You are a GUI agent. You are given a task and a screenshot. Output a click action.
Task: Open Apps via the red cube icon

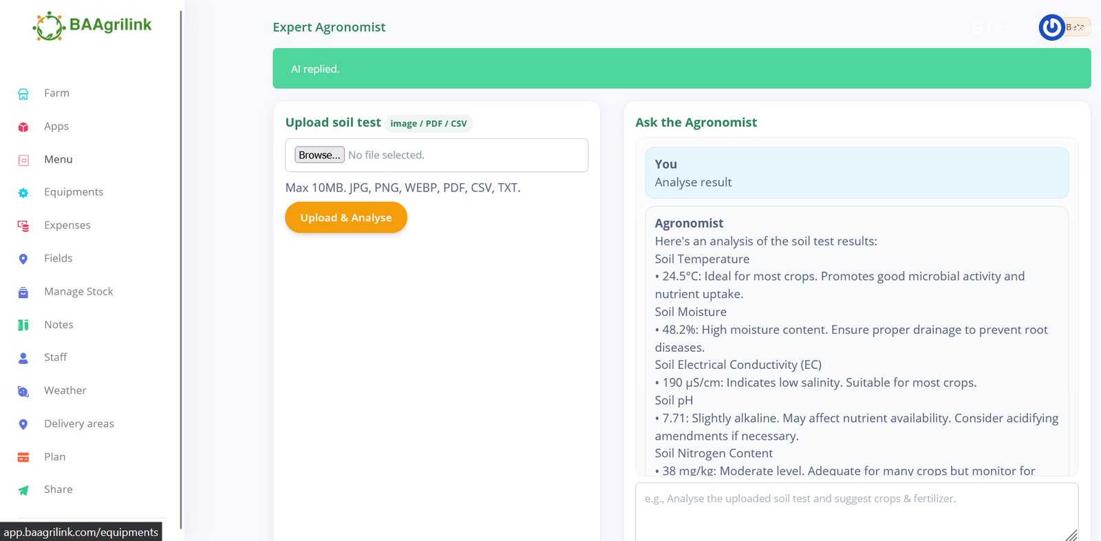point(23,127)
